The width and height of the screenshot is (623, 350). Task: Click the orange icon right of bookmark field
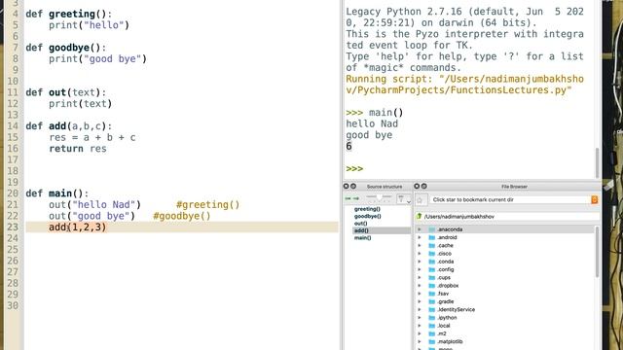click(595, 199)
